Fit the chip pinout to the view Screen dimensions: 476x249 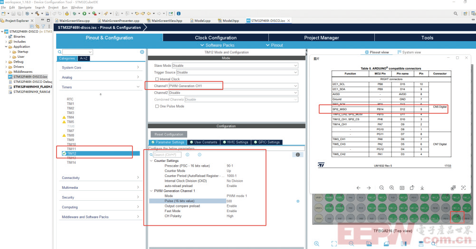click(x=334, y=243)
